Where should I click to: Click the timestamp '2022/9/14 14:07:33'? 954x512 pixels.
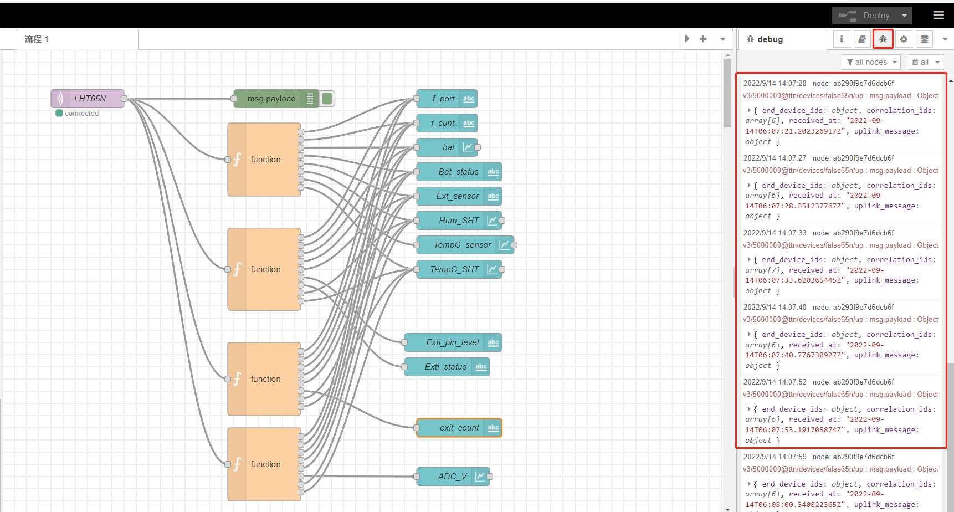click(x=775, y=233)
